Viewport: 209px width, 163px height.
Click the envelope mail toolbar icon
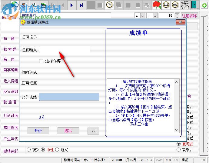166,5
